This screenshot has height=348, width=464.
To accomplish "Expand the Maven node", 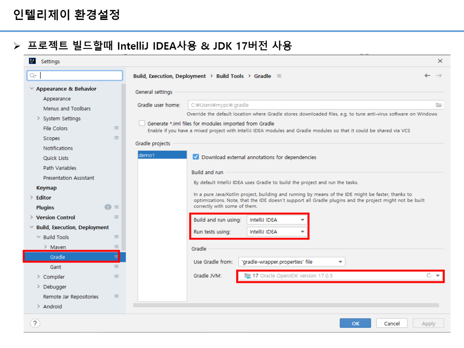I will coord(45,247).
